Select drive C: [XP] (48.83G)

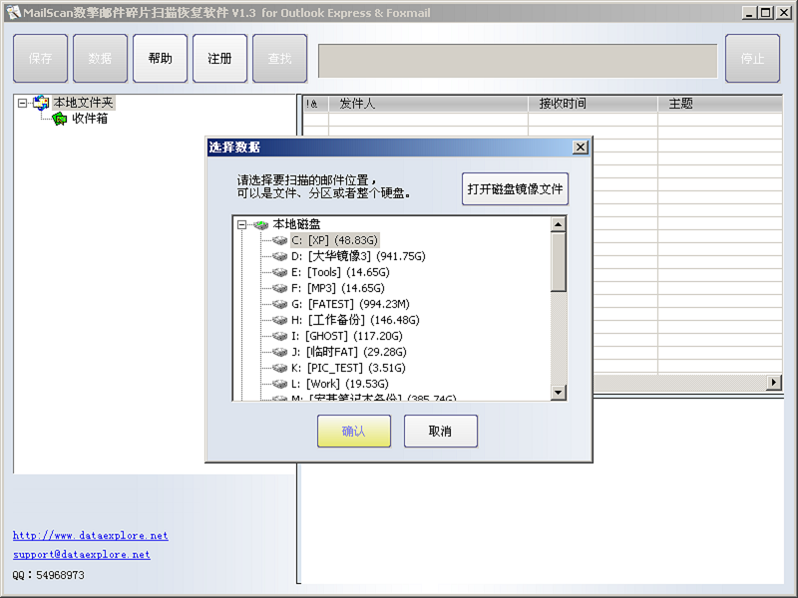[x=334, y=240]
